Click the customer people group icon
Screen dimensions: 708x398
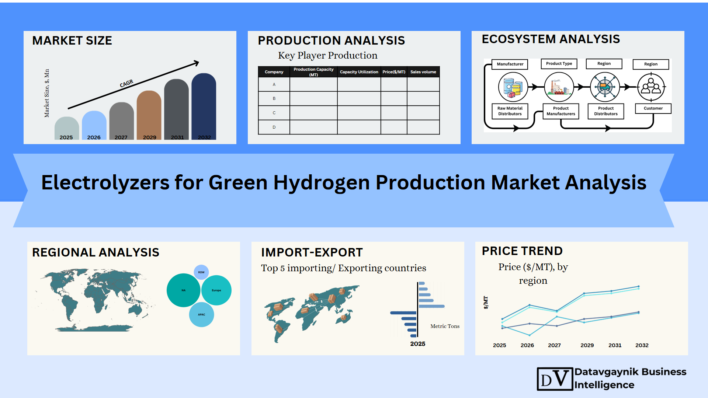click(x=651, y=87)
